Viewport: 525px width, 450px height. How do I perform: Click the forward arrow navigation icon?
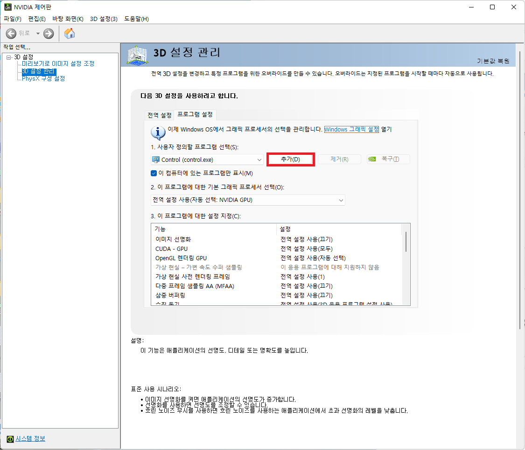click(49, 34)
